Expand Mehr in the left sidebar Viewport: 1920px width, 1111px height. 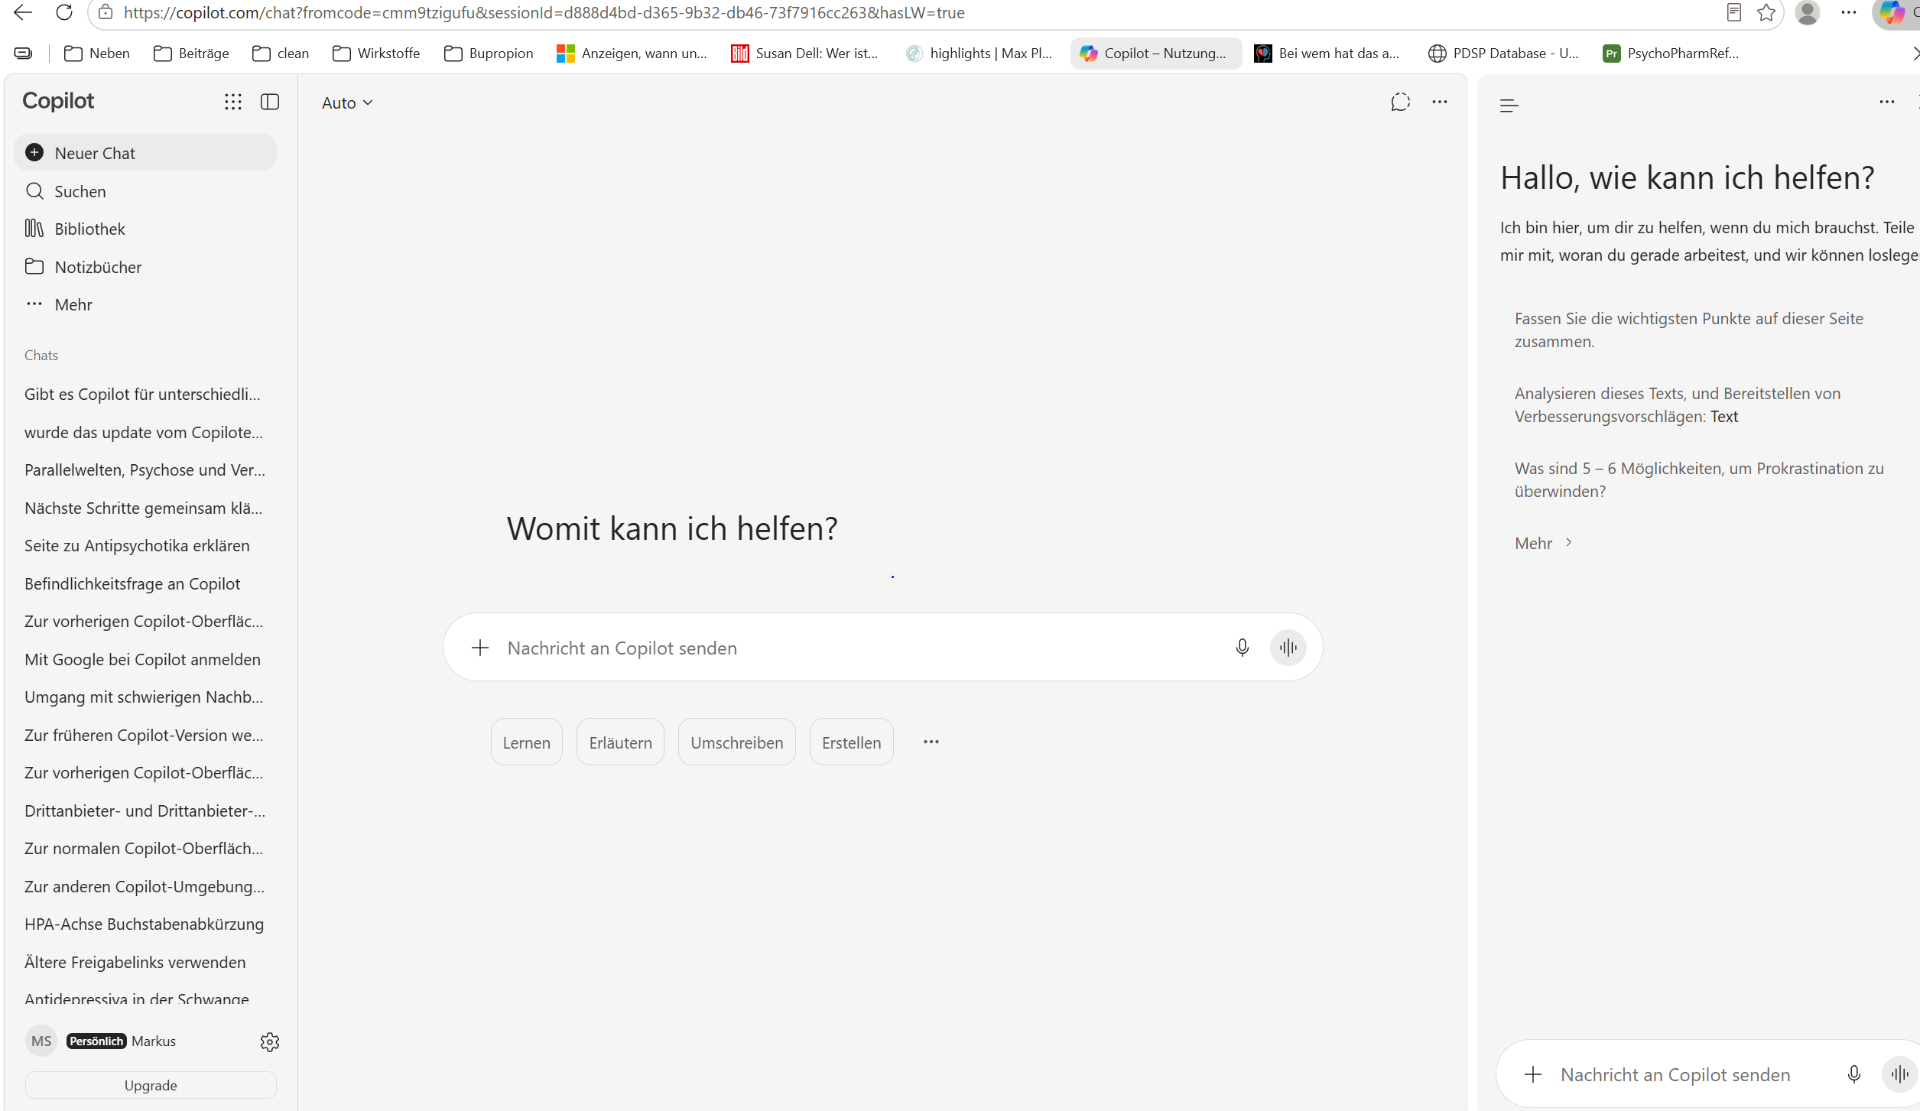(145, 304)
